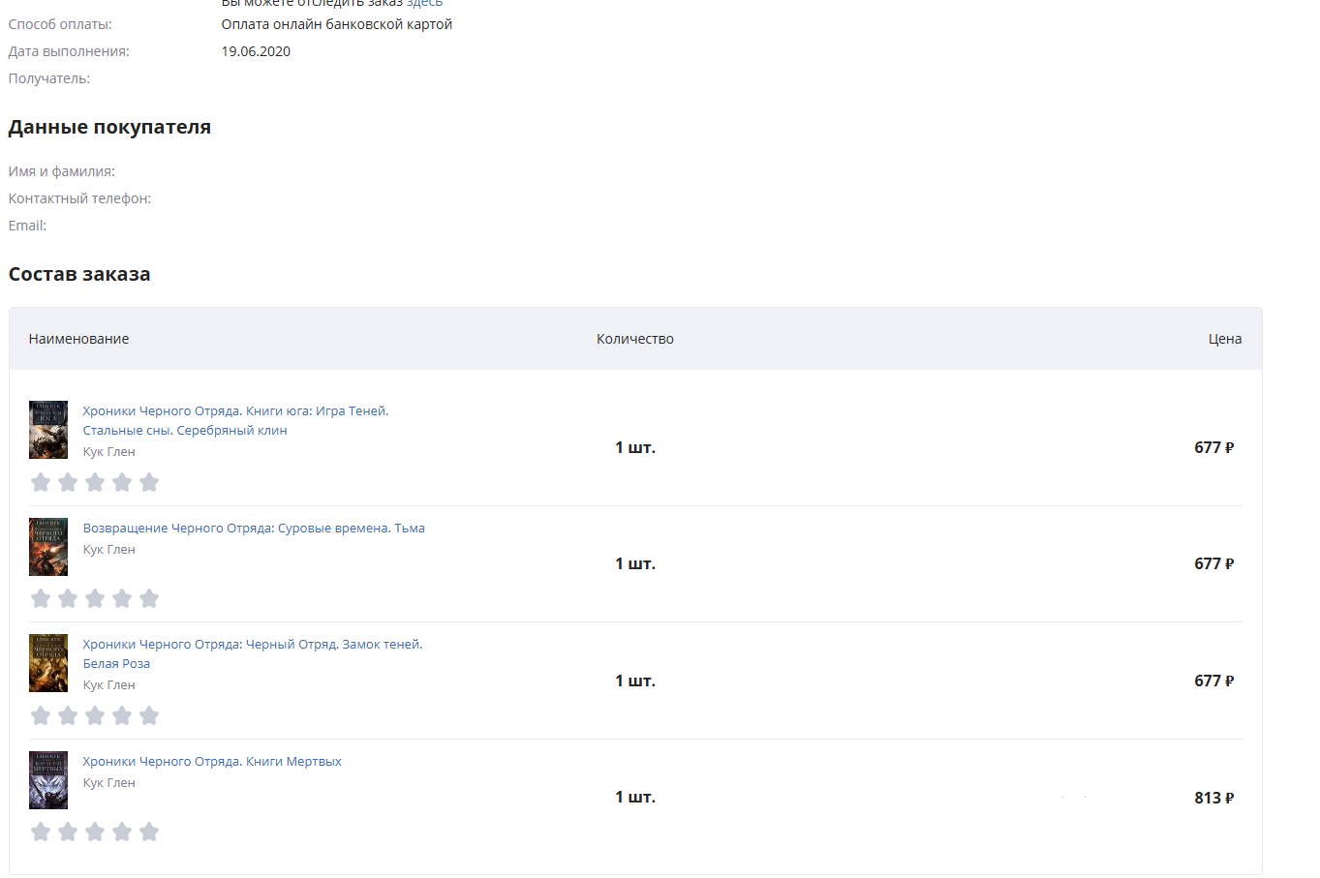Rate Книги Мертвых five stars
The width and height of the screenshot is (1320, 878).
click(x=149, y=832)
